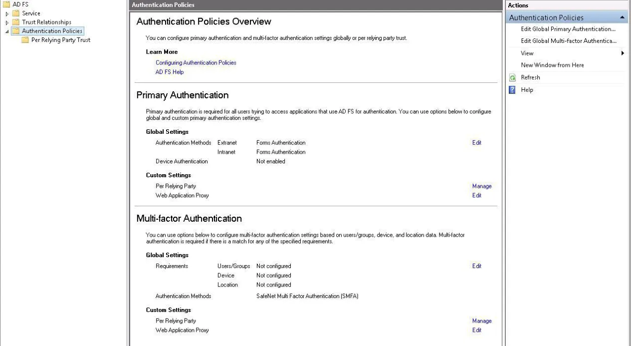Click Edit for Primary Authentication Web Application Proxy

tap(477, 195)
